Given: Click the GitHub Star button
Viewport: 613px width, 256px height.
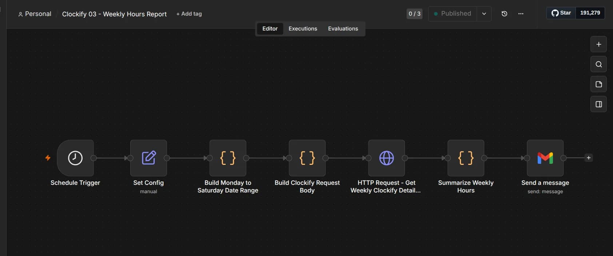Looking at the screenshot, I should point(561,13).
